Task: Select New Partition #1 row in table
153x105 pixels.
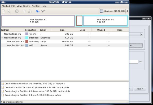Action: [x=65, y=34]
